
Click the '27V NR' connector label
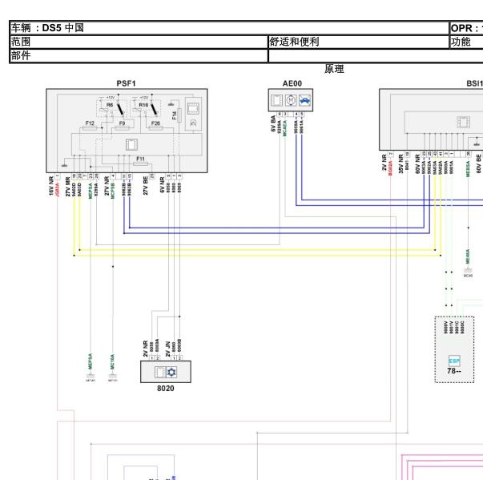107,186
